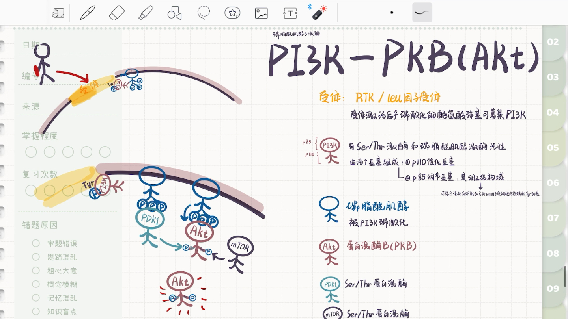Jump to divider tab 02
This screenshot has height=319, width=568.
553,42
